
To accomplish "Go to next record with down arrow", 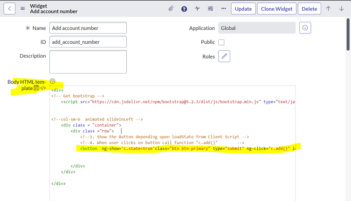I will tap(341, 9).
